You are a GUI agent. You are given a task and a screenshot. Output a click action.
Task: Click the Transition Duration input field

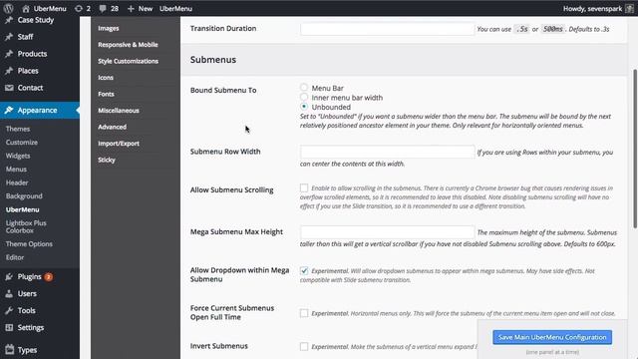(x=388, y=29)
